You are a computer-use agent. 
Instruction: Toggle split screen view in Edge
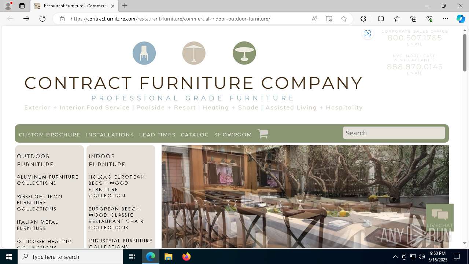click(381, 19)
